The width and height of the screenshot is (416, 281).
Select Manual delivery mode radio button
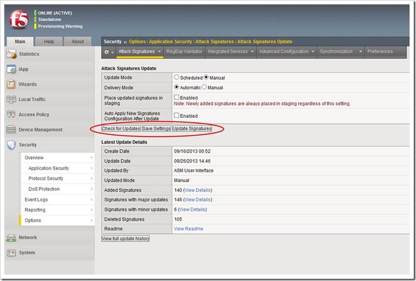204,87
